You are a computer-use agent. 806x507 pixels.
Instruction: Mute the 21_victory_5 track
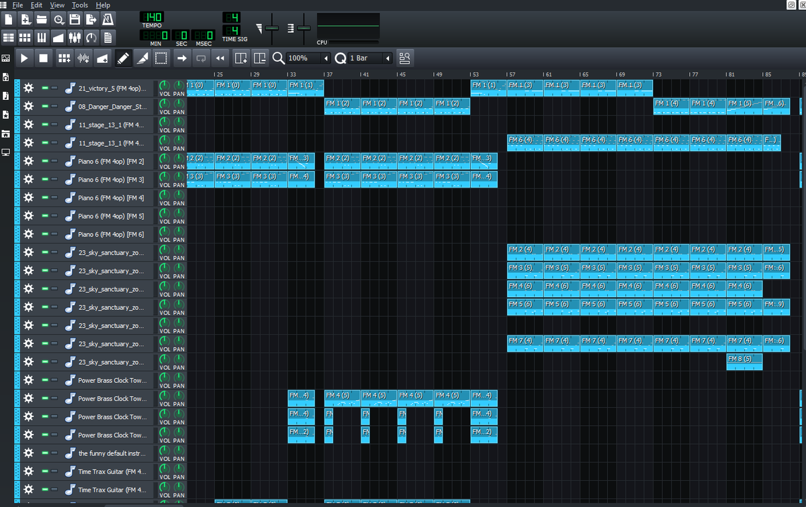coord(45,88)
